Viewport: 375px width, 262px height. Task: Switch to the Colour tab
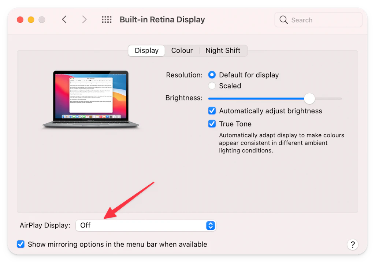click(182, 51)
